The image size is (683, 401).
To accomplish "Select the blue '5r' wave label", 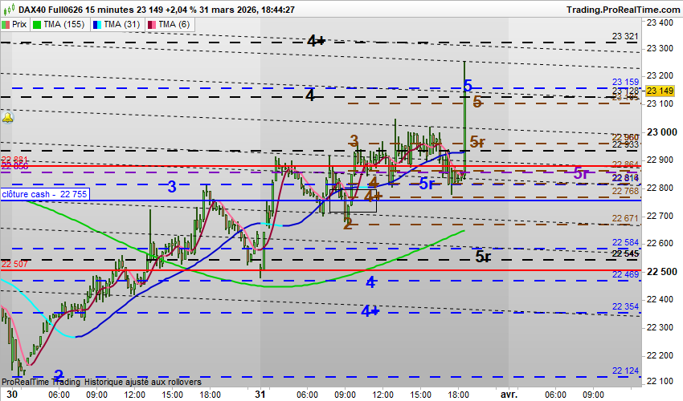I will (x=427, y=184).
